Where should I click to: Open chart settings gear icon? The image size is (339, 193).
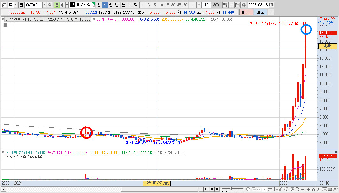(x=244, y=5)
